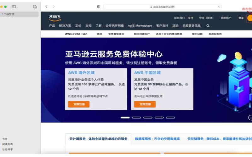Open new tab group icon
The width and height of the screenshot is (252, 157).
(35, 7)
